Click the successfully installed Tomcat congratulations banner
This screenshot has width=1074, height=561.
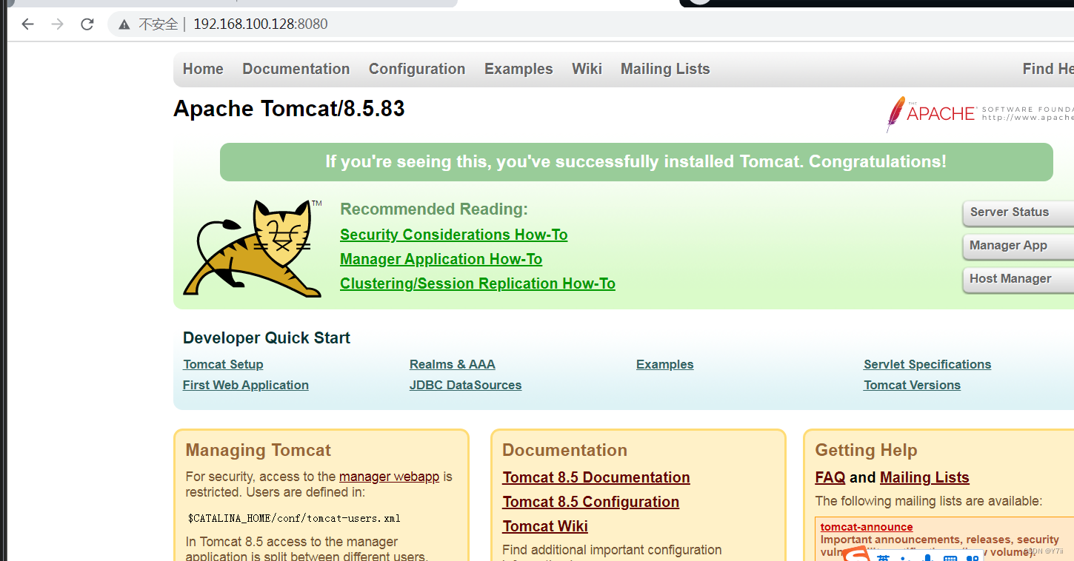coord(636,162)
